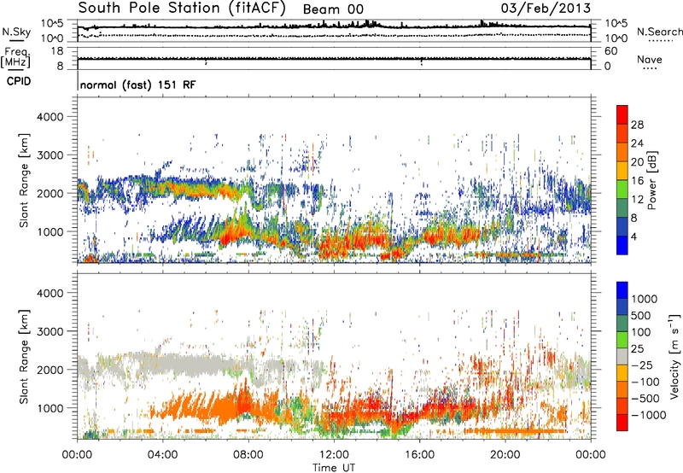The width and height of the screenshot is (683, 473).
Task: Click the '-1000' velocity colorbar value
Action: (x=648, y=415)
